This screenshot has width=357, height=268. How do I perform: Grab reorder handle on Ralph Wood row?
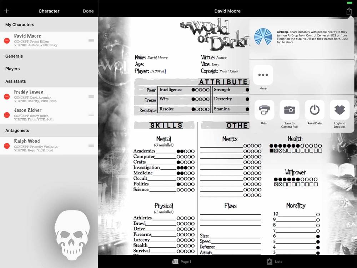(x=91, y=146)
